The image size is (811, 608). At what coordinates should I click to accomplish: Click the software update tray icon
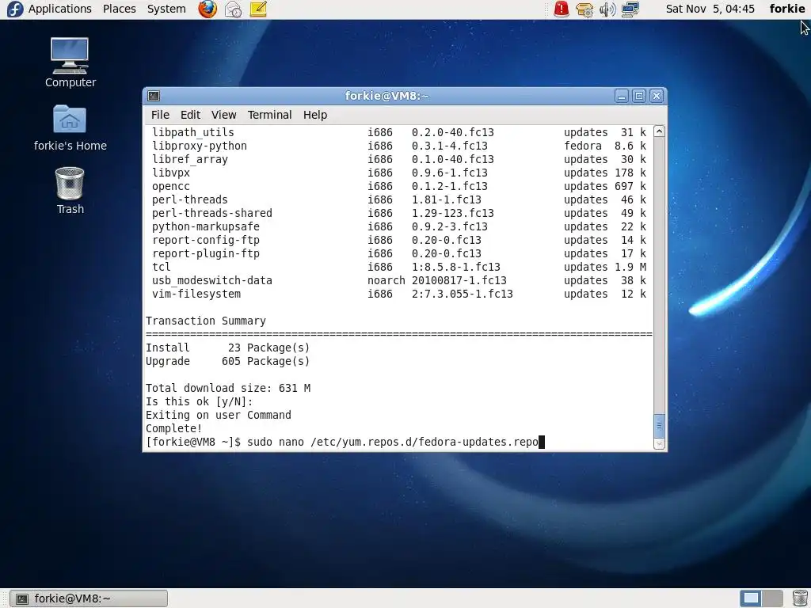coord(584,9)
